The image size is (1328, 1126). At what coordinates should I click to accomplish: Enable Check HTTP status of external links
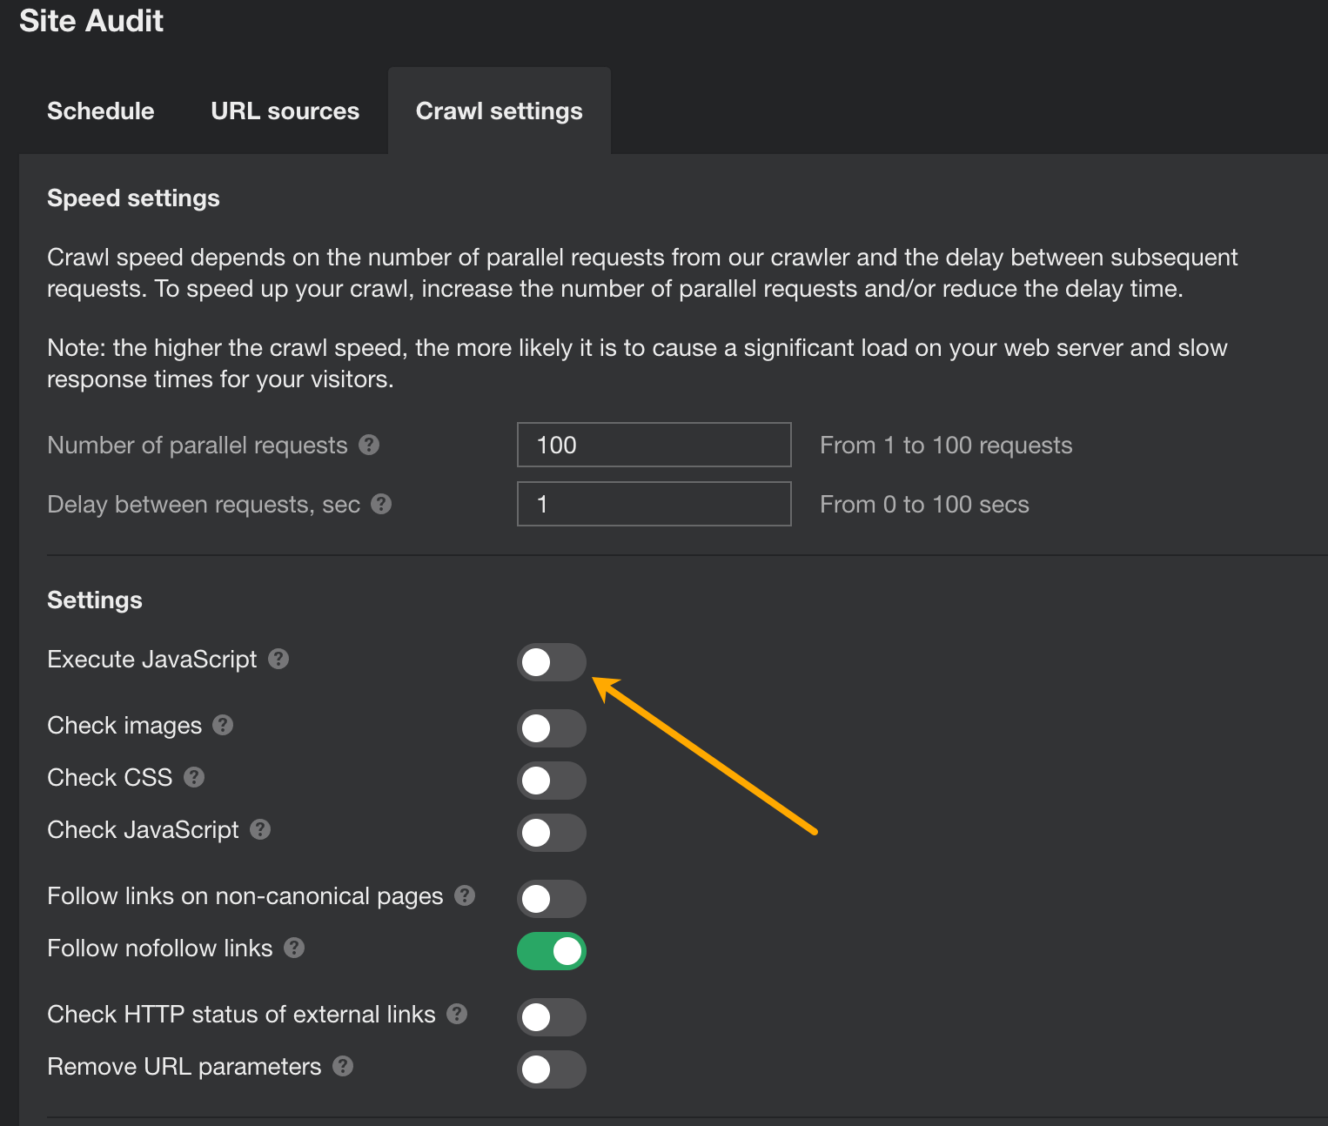pos(552,1017)
